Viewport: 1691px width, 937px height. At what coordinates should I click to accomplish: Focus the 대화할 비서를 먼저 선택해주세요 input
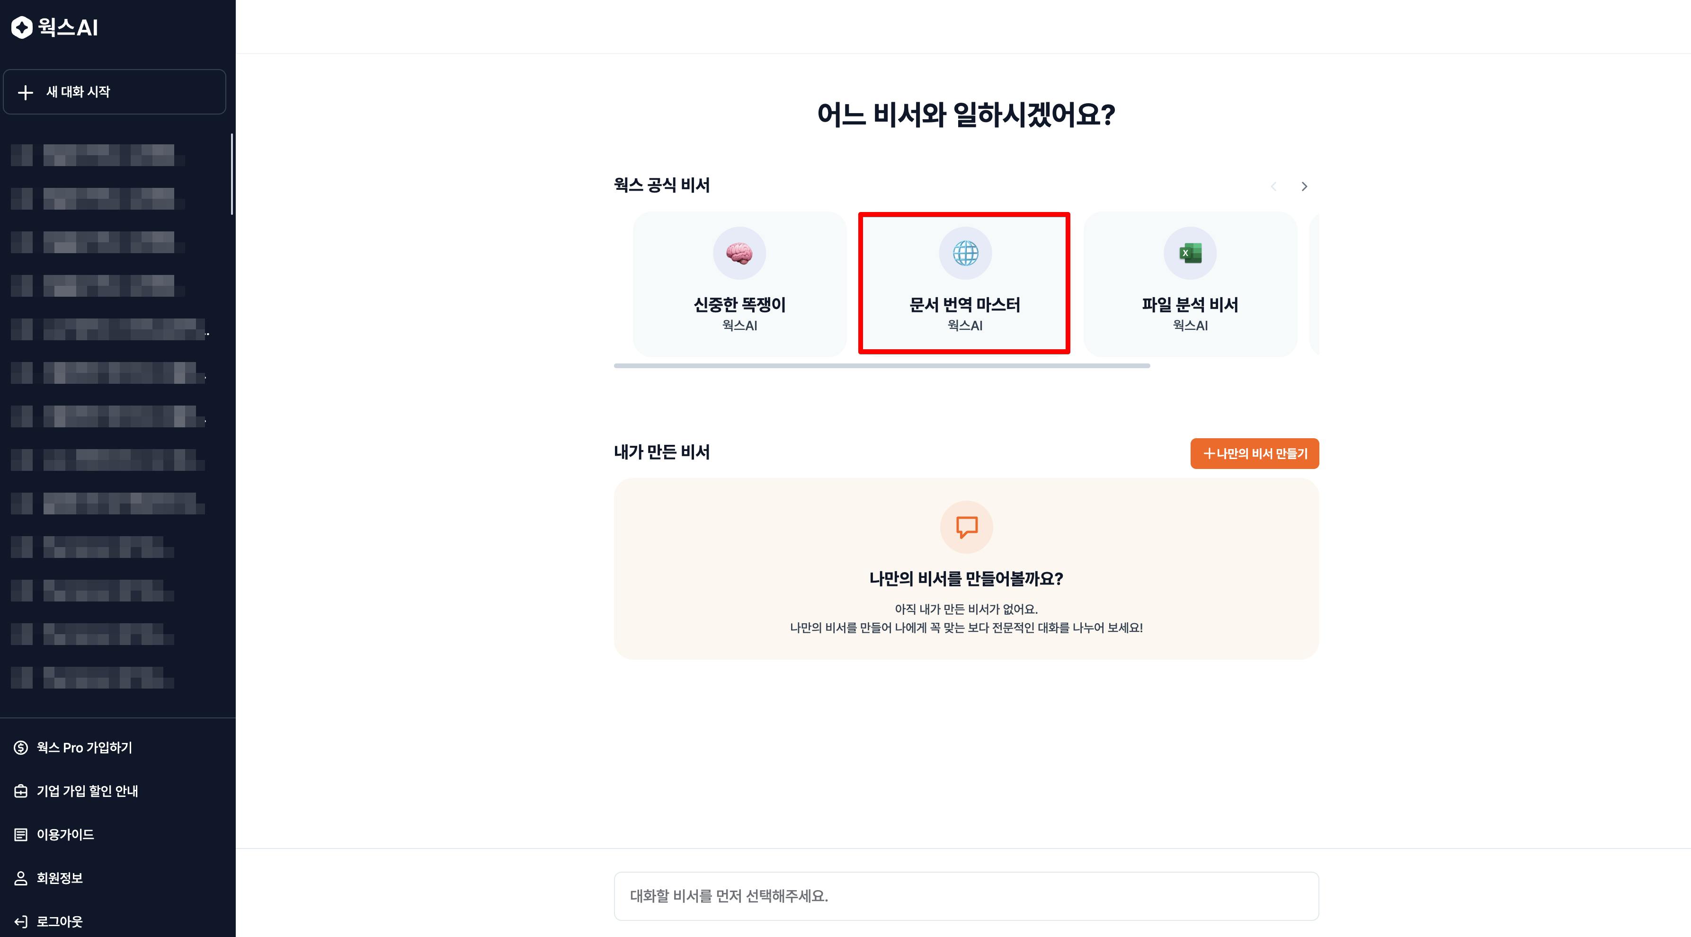click(966, 896)
